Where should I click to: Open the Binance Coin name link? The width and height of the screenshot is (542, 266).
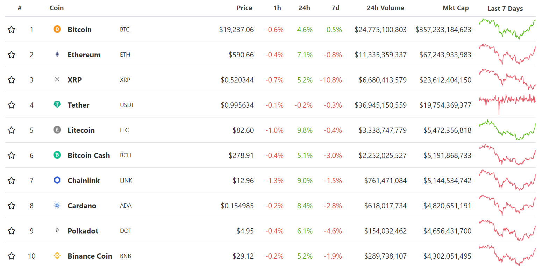(90, 256)
